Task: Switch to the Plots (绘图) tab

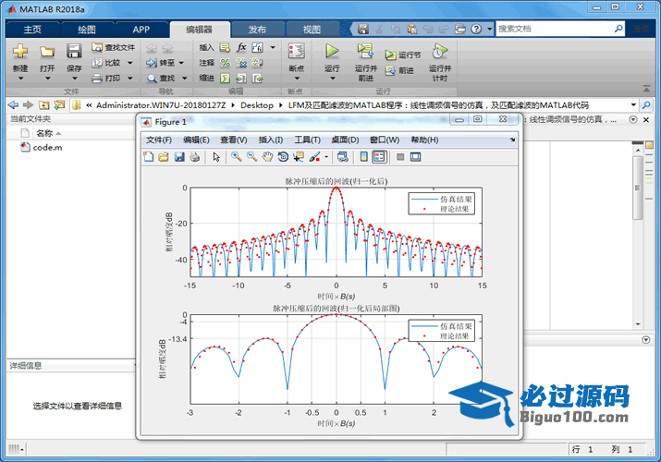Action: click(x=87, y=30)
